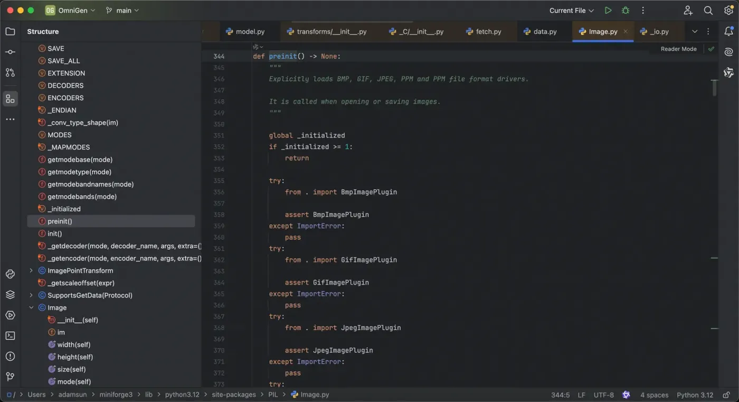The height and width of the screenshot is (402, 739).
Task: Click the 344:5 cursor position indicator
Action: pos(560,395)
